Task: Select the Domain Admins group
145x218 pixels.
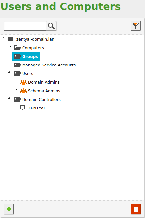Action: (x=44, y=82)
